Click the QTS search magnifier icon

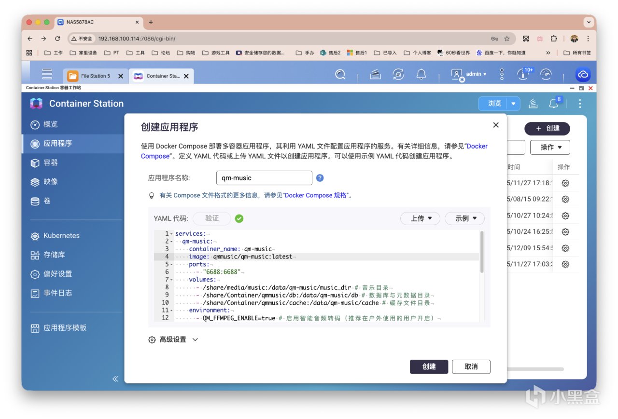click(340, 74)
